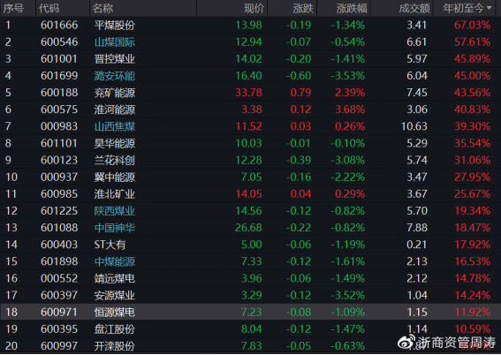Open stock 中国神华 link

tap(115, 228)
